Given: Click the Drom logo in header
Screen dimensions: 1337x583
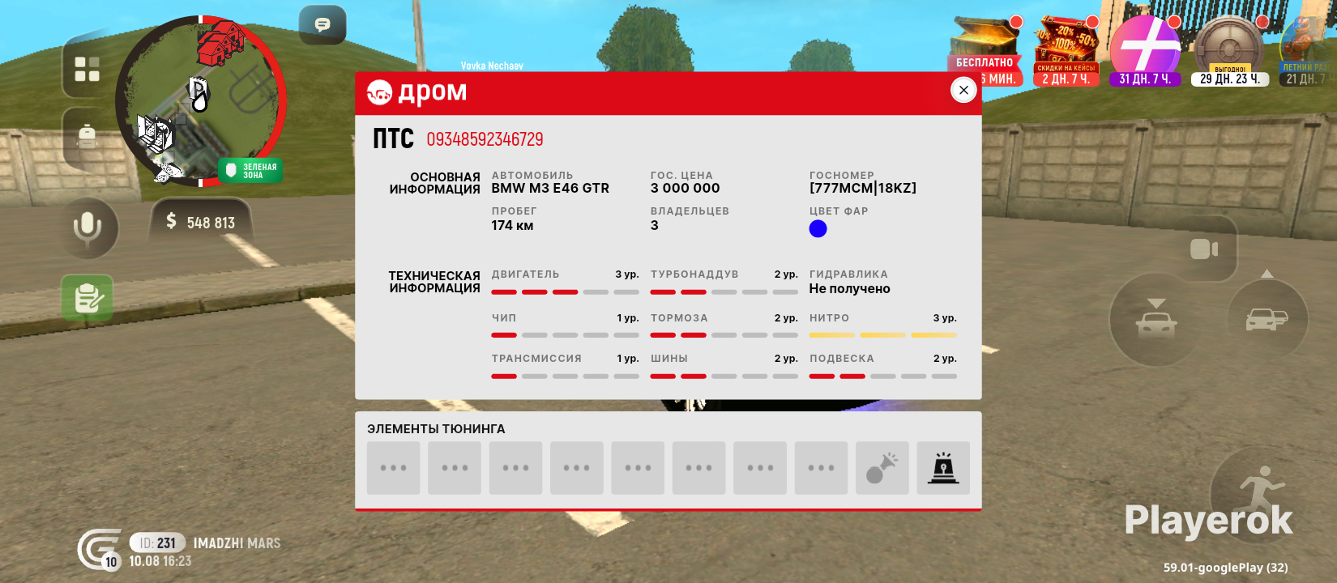Looking at the screenshot, I should point(416,92).
